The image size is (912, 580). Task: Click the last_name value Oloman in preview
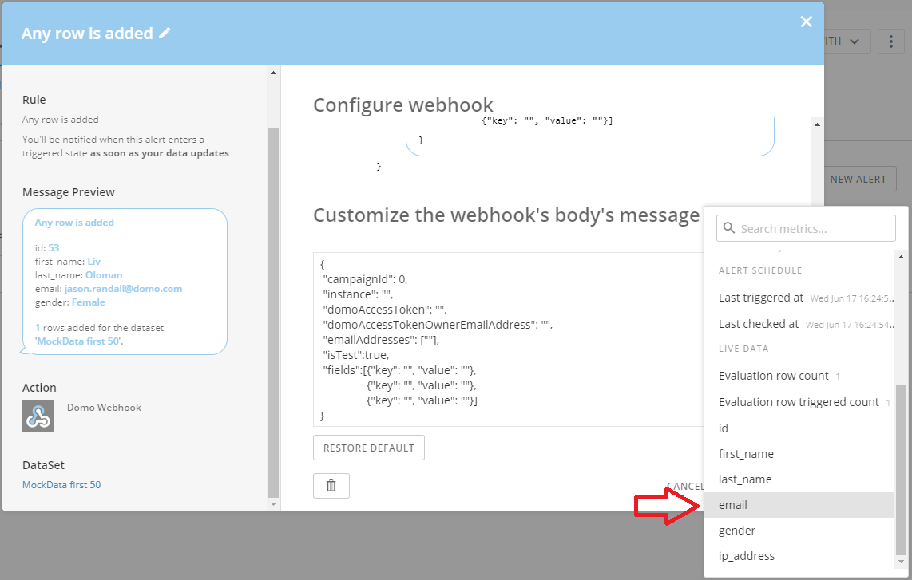(x=104, y=275)
